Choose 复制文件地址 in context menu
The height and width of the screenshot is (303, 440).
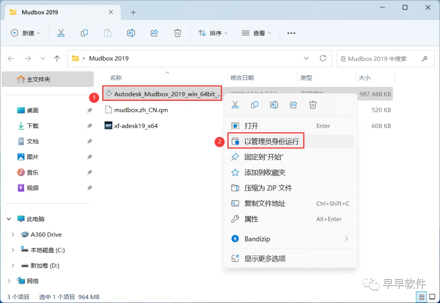coord(290,203)
